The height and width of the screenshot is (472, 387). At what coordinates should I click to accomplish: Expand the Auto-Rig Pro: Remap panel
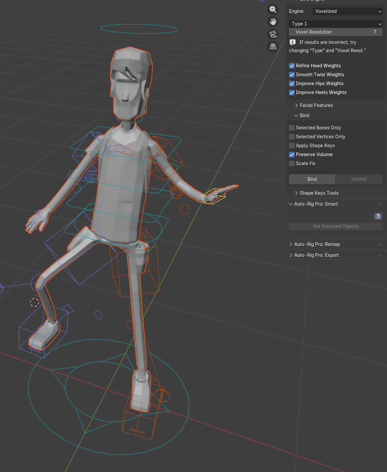pyautogui.click(x=317, y=244)
